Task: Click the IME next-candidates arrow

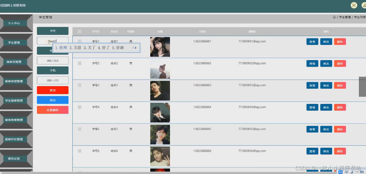Action: coord(136,48)
